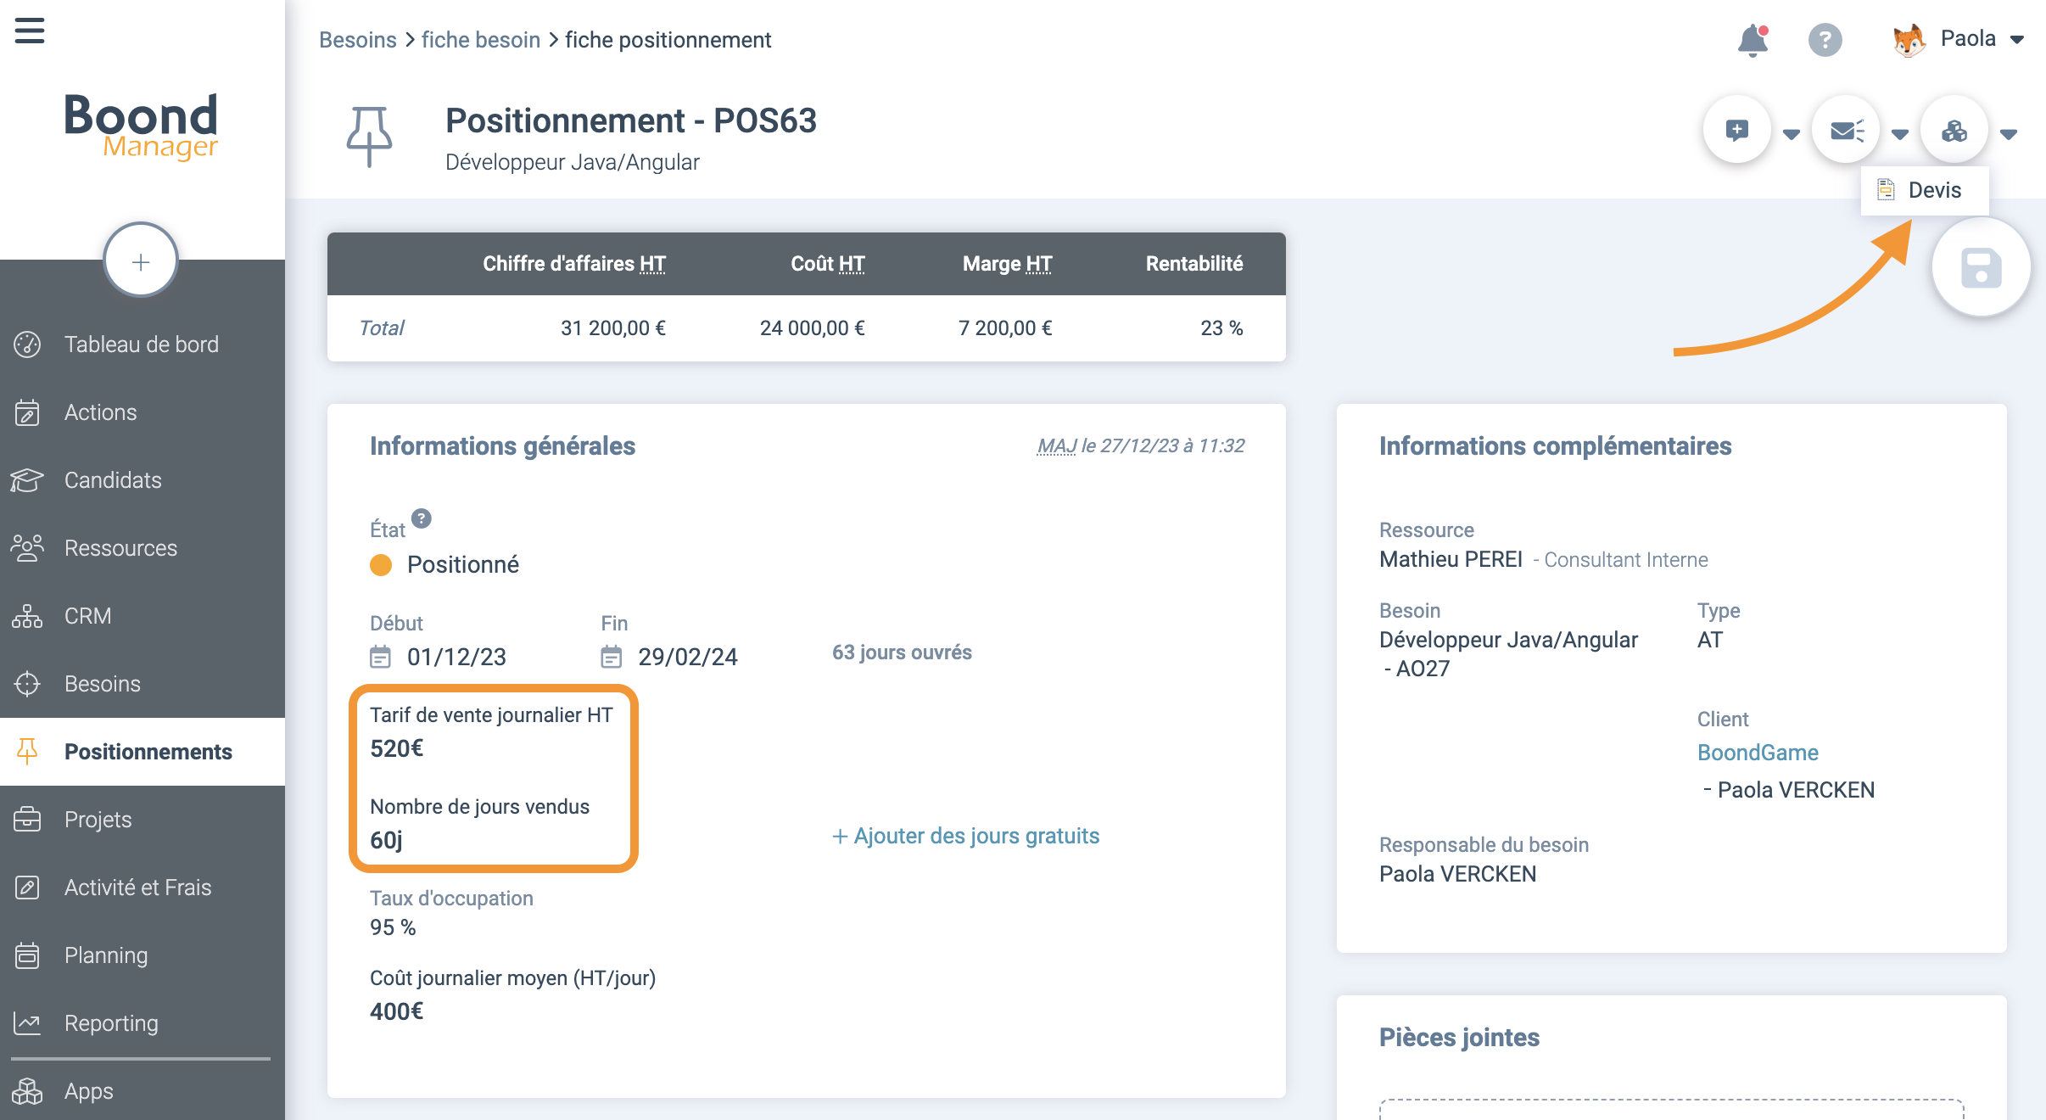Click the round plus create button
The width and height of the screenshot is (2046, 1120).
coord(141,261)
